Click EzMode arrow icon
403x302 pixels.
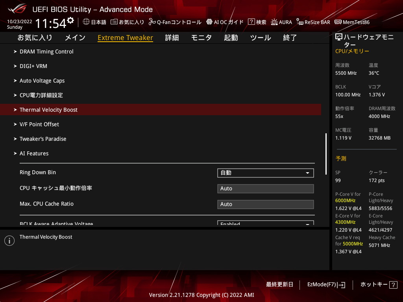tap(341, 285)
